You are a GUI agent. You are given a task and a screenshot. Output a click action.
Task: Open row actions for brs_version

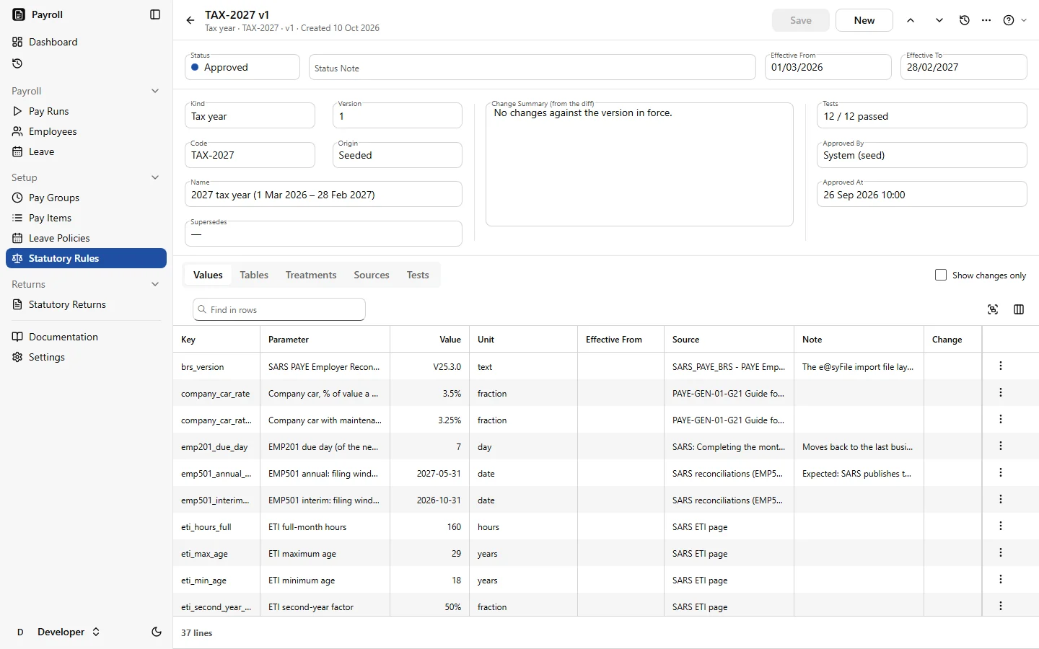(1001, 366)
